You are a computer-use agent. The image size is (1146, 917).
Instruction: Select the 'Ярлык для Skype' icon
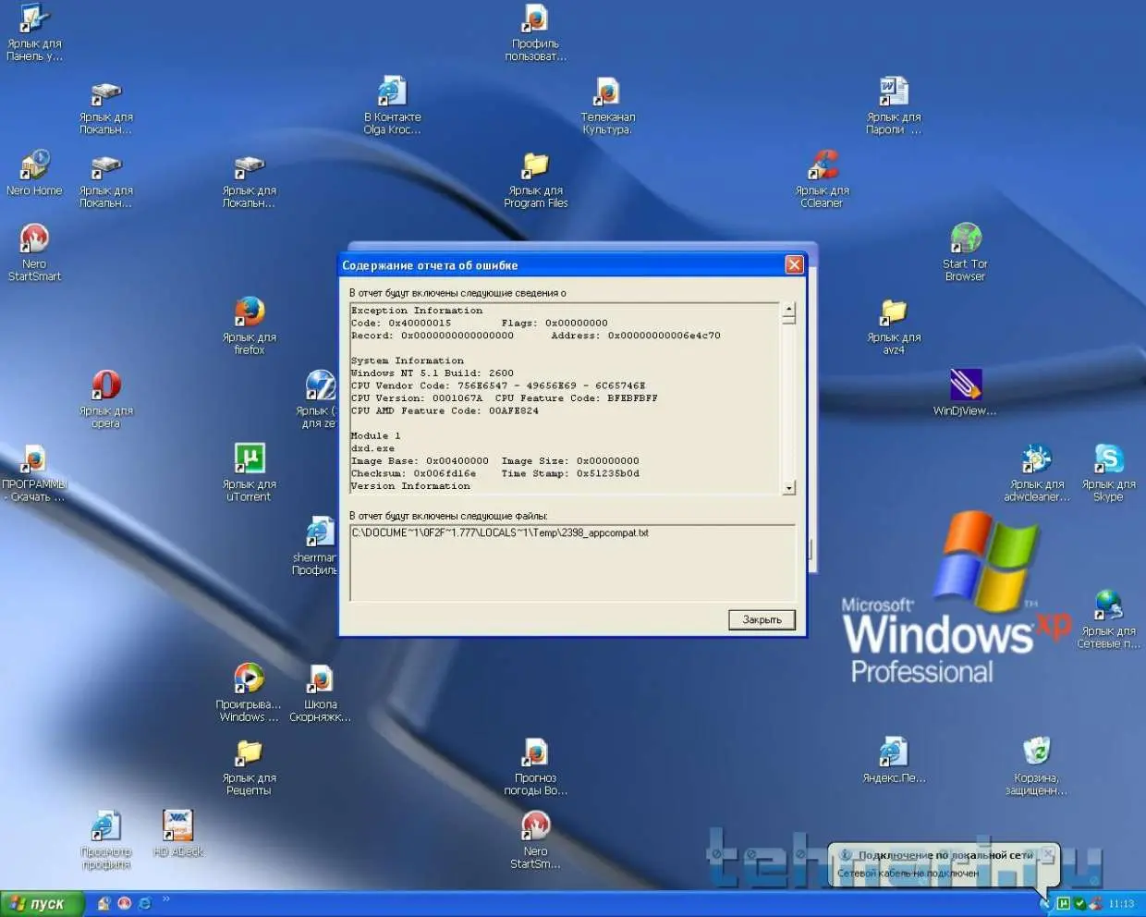click(x=1108, y=473)
